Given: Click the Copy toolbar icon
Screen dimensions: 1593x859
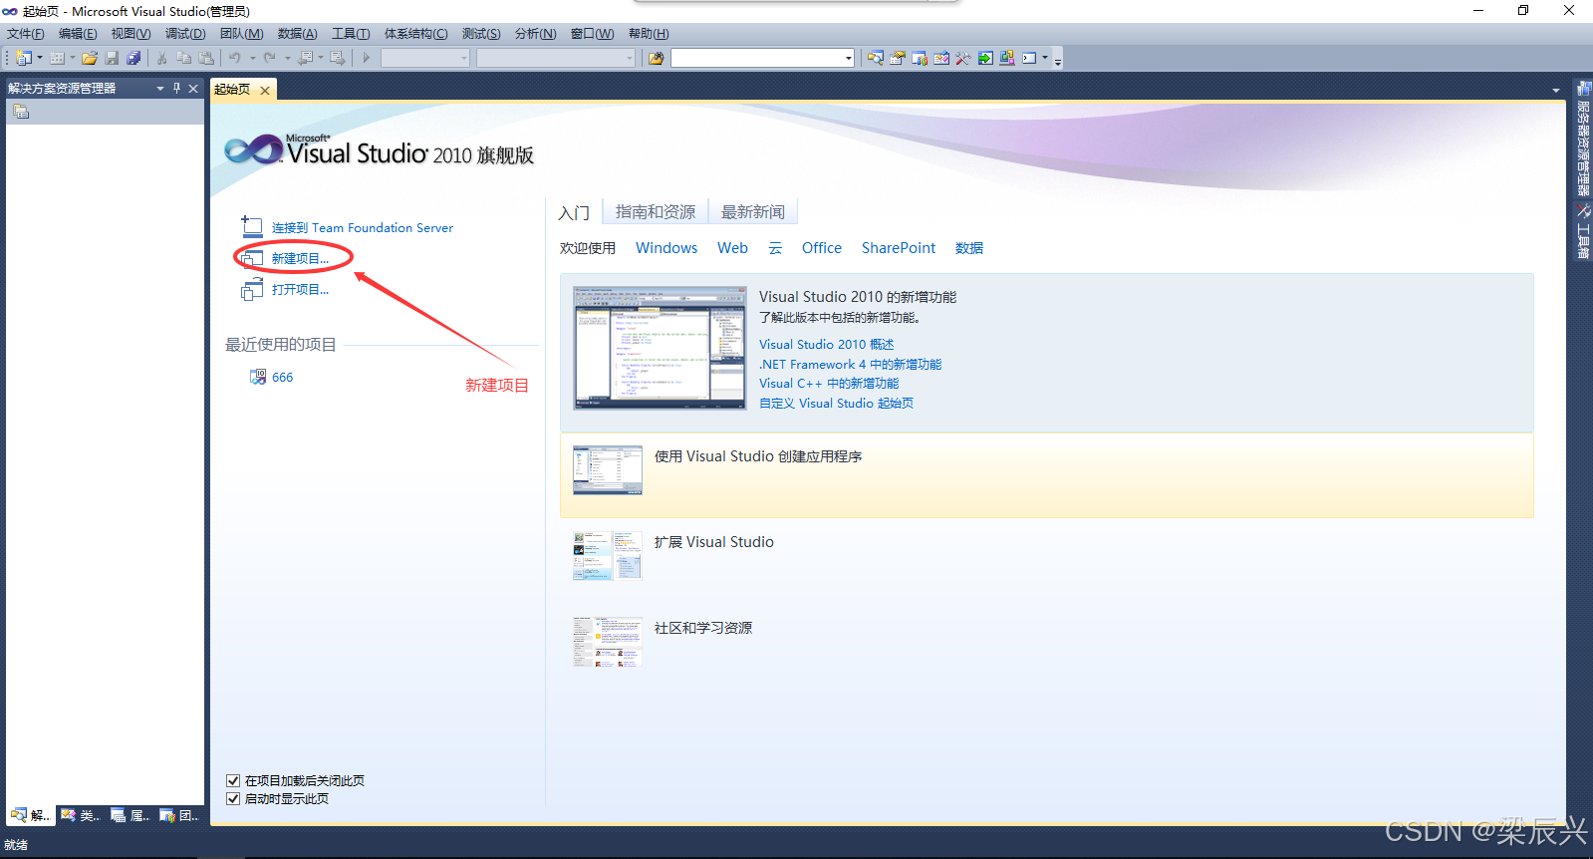Looking at the screenshot, I should (183, 58).
